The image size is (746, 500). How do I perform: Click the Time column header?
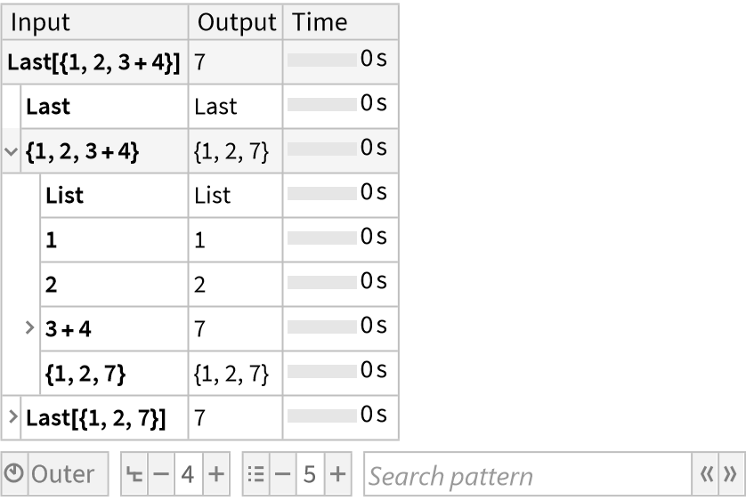320,22
